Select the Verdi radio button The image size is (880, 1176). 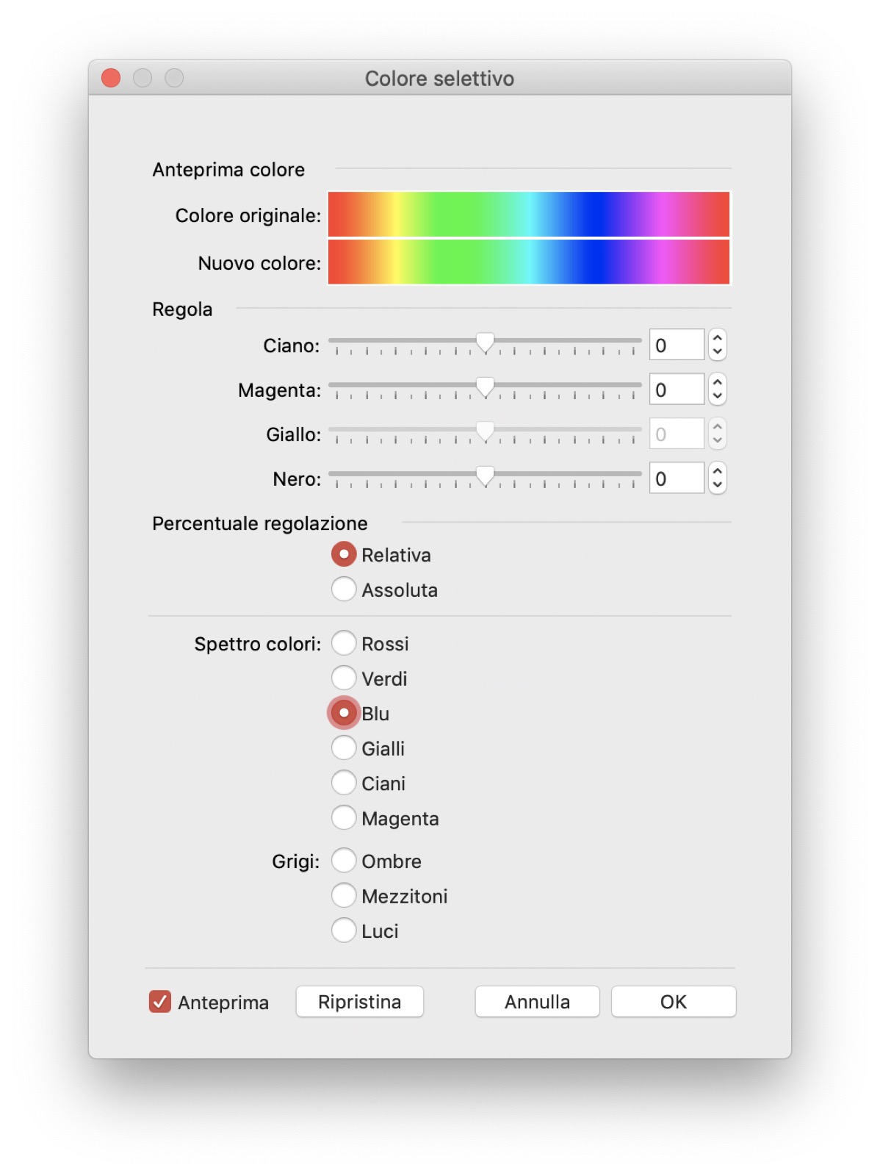click(344, 678)
